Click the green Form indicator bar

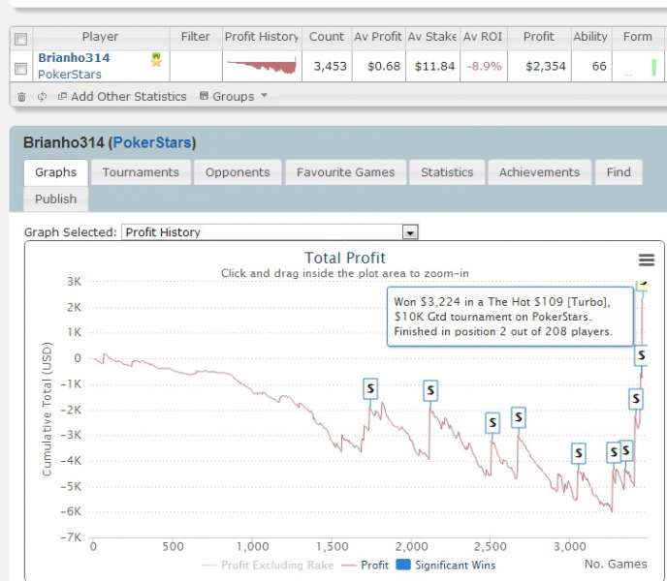pos(653,67)
